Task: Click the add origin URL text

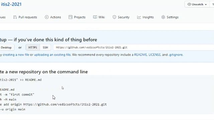Action: click(65, 104)
